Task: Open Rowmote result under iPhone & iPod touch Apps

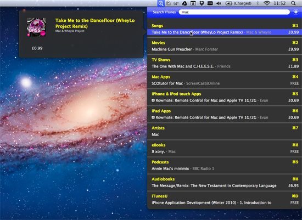Action: [225, 100]
